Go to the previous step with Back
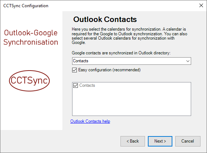 pos(133,141)
